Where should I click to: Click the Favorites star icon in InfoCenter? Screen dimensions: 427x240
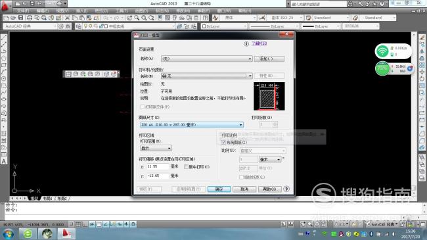[x=374, y=4]
